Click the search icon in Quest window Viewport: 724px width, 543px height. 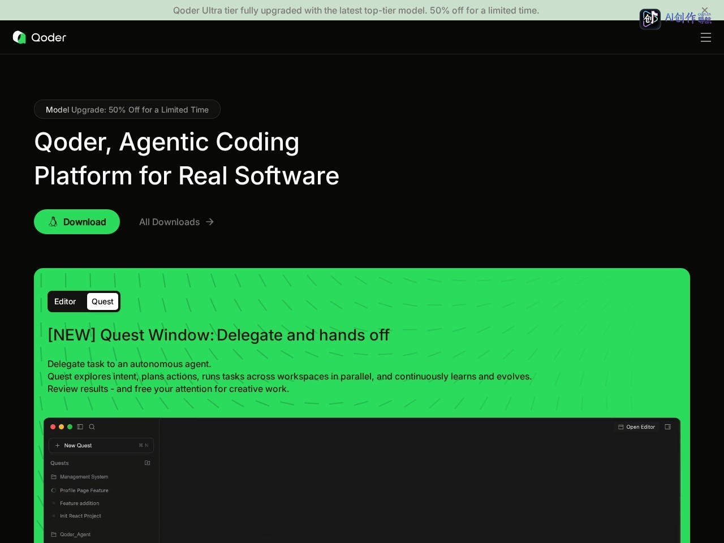click(x=92, y=427)
